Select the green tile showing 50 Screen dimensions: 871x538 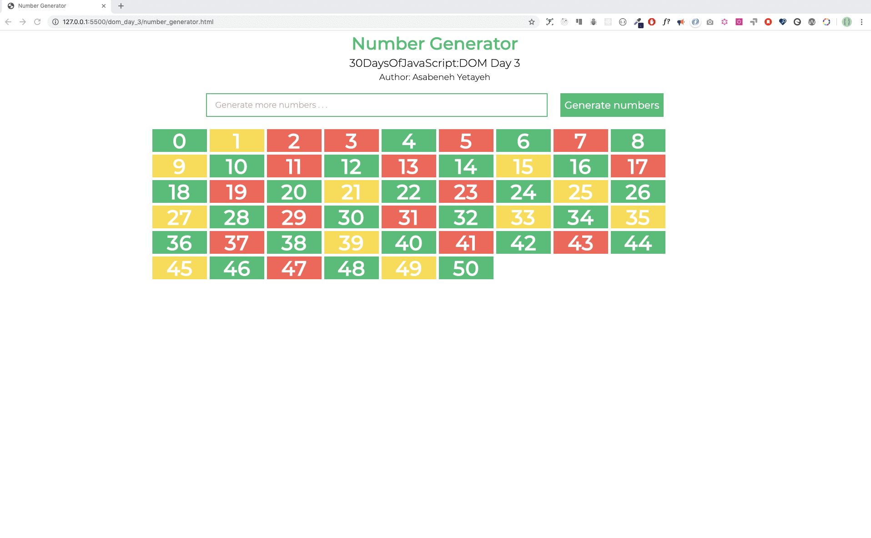pos(466,268)
